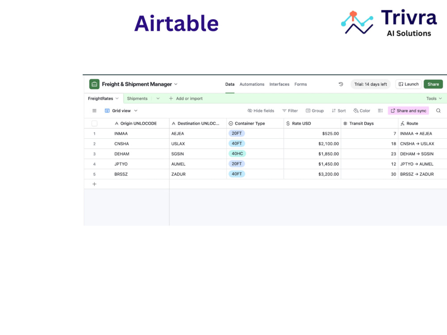Click the Grid view table icon
447x335 pixels.
pyautogui.click(x=107, y=111)
